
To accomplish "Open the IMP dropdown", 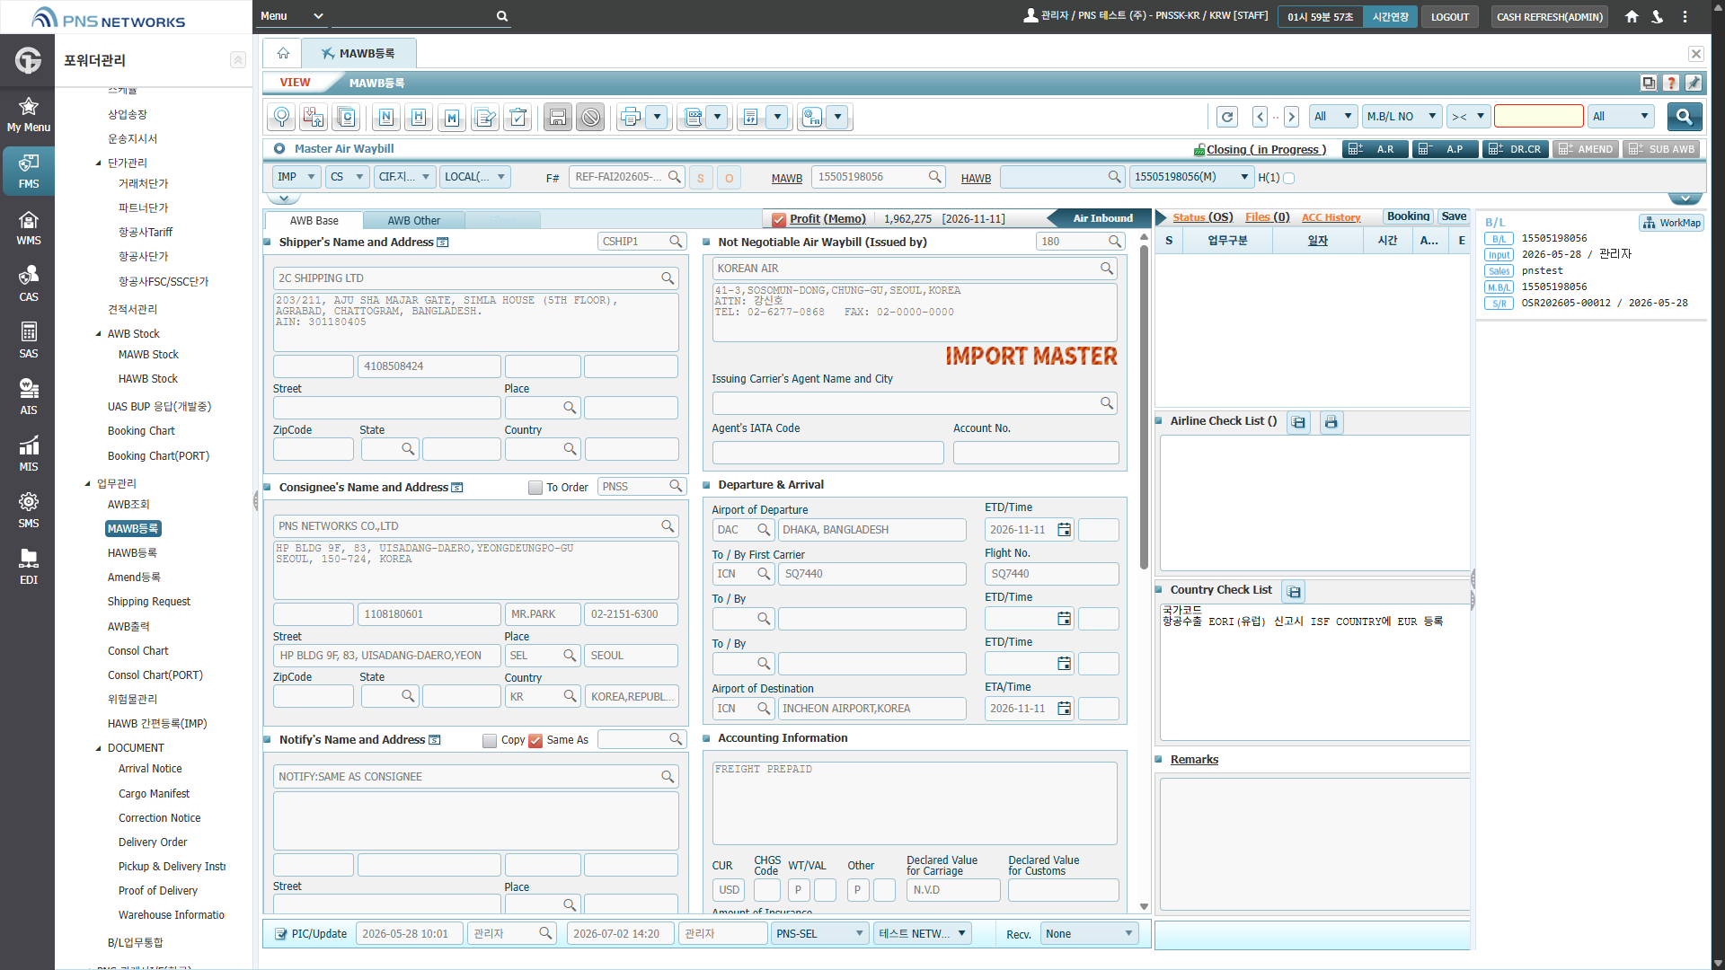I will [x=296, y=177].
